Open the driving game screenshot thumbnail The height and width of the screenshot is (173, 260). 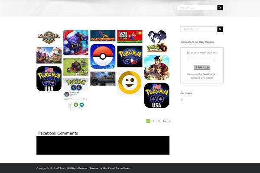coord(103,79)
